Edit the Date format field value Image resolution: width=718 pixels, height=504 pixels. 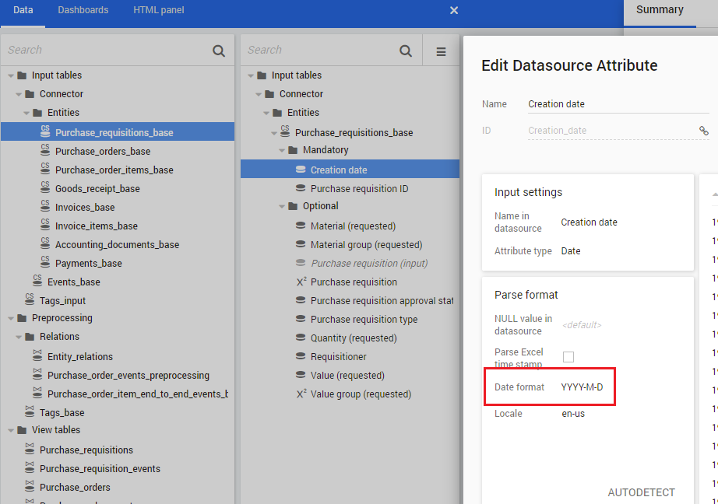coord(582,387)
